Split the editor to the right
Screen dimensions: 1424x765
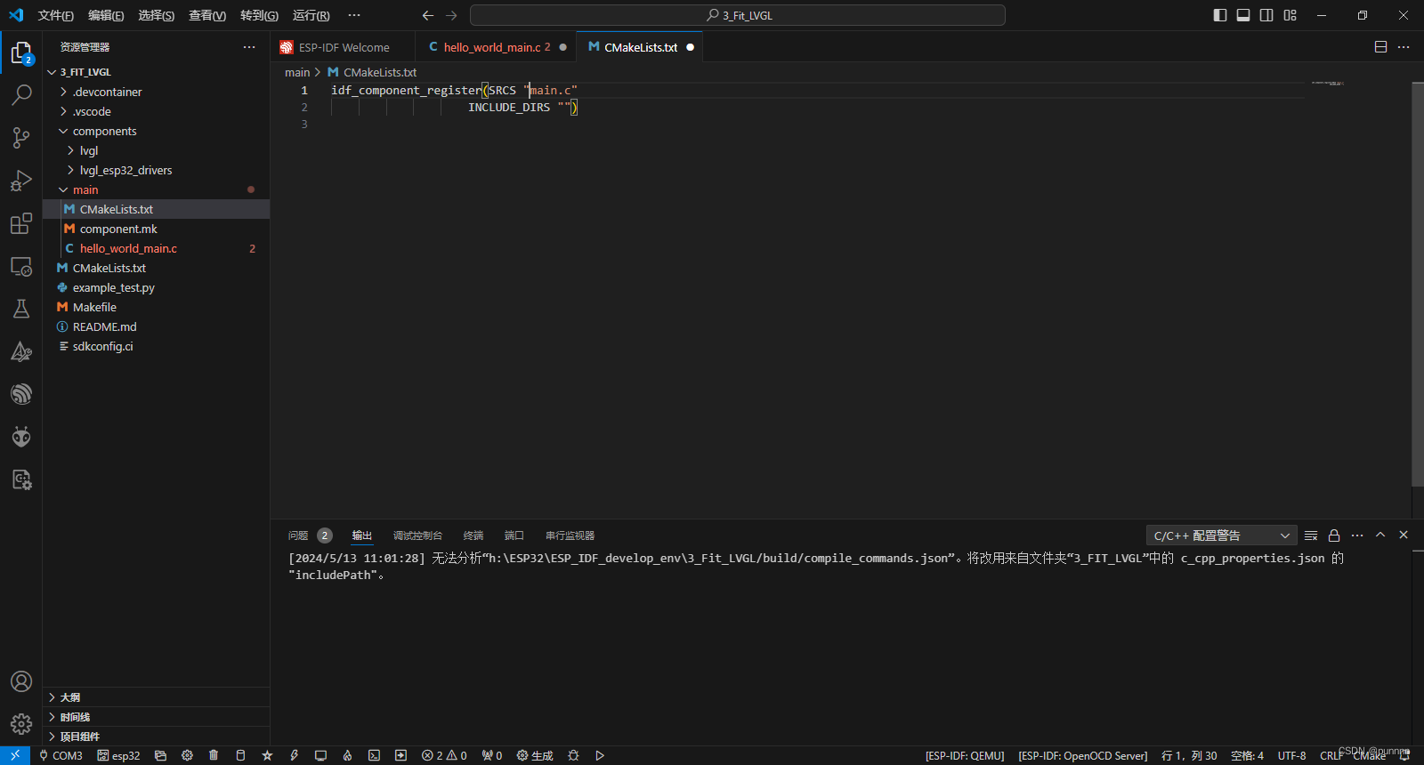(x=1380, y=47)
